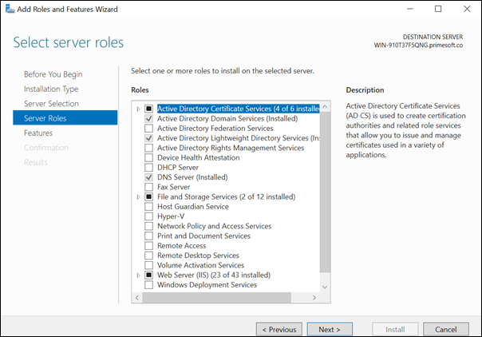Screen dimensions: 482x337
Task: Check the Remote Access checkbox
Action: tap(148, 246)
